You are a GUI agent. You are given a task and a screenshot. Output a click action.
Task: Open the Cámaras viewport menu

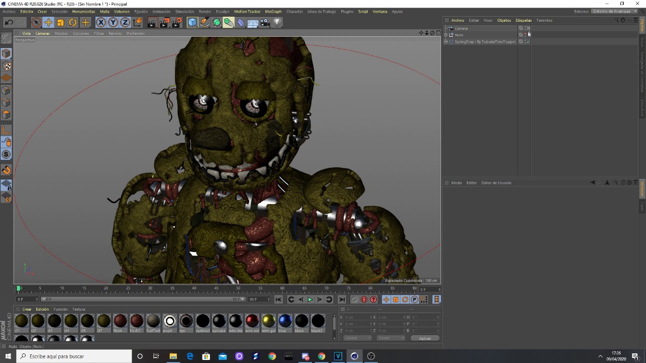click(42, 33)
